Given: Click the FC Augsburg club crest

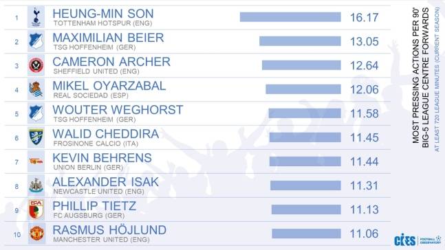Looking at the screenshot, I should tap(36, 209).
